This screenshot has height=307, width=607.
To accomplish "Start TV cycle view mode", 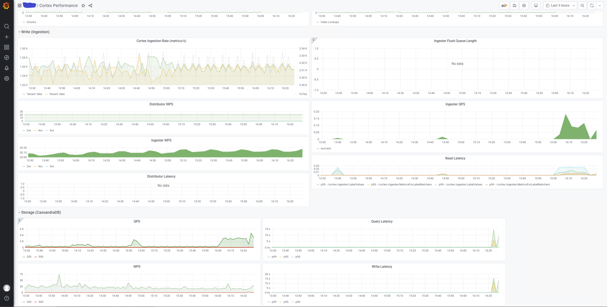I will pyautogui.click(x=536, y=5).
